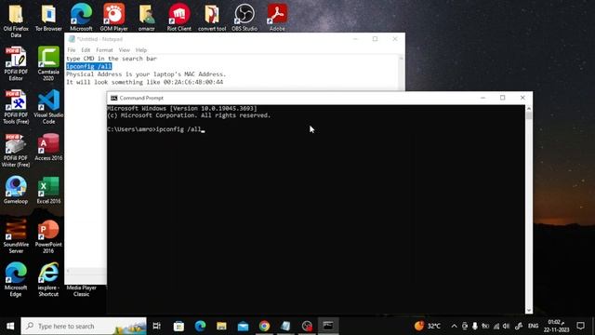Open PDFill PDF Editor shortcut
The width and height of the screenshot is (595, 335).
point(16,63)
